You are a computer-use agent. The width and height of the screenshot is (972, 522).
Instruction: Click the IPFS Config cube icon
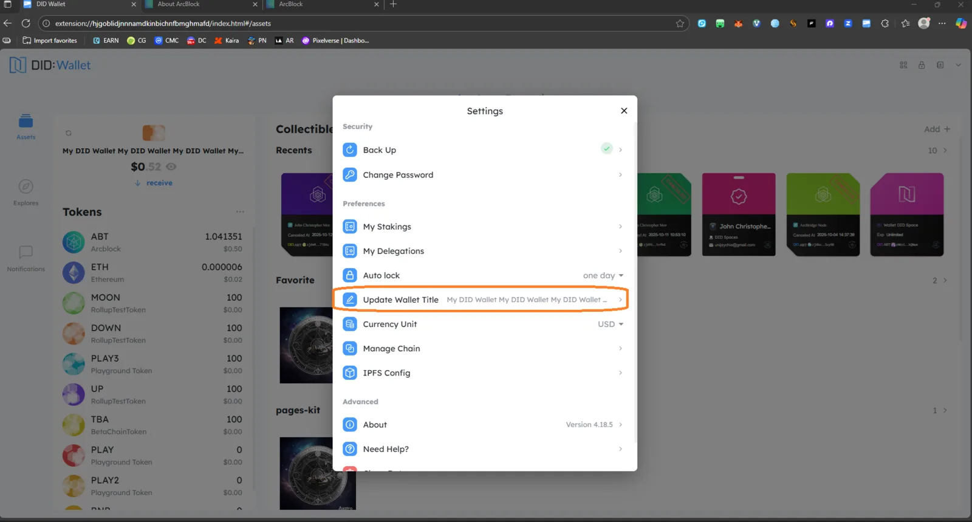coord(350,373)
